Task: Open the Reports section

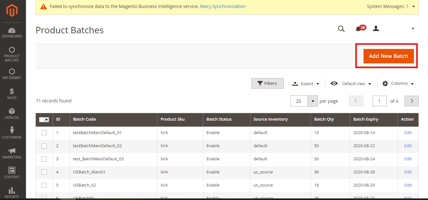Action: (x=12, y=192)
